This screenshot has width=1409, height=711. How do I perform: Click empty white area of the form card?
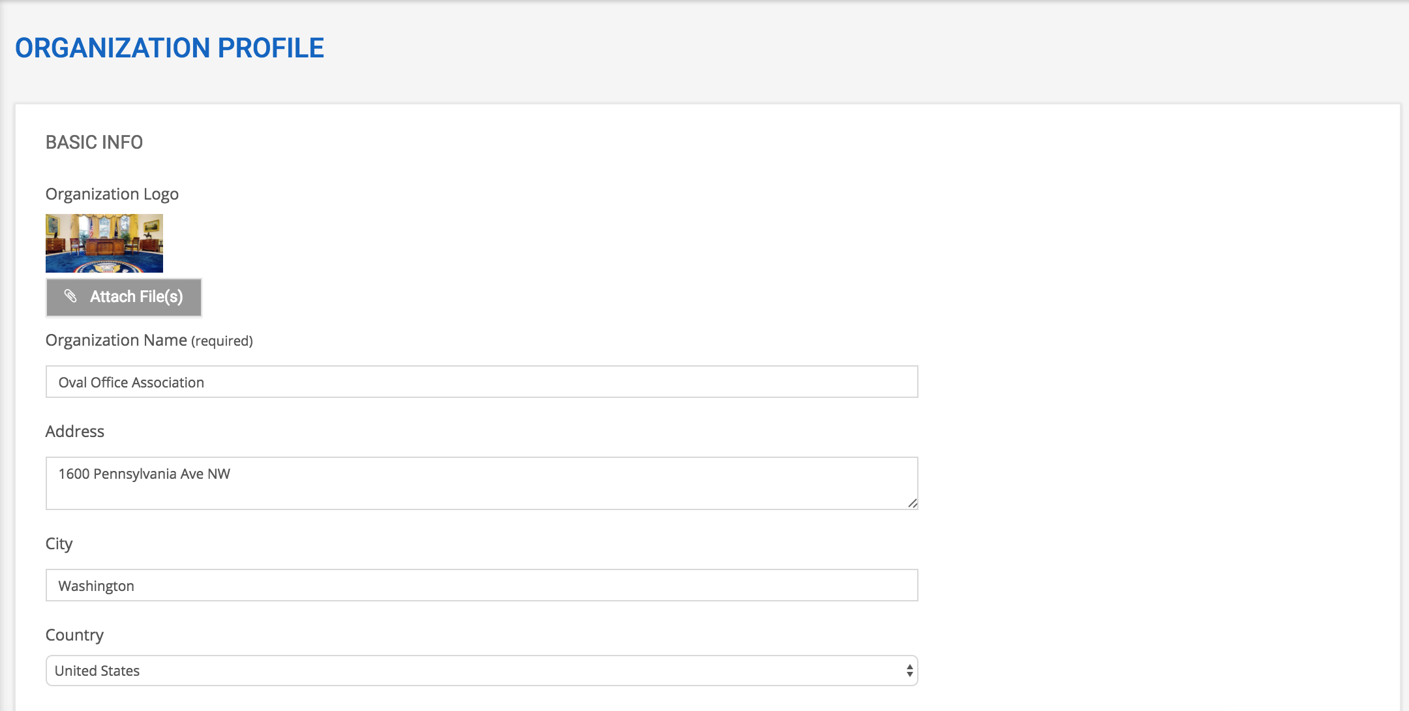point(1161,391)
